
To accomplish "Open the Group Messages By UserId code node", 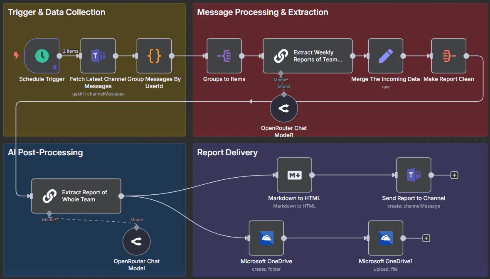I will 154,56.
